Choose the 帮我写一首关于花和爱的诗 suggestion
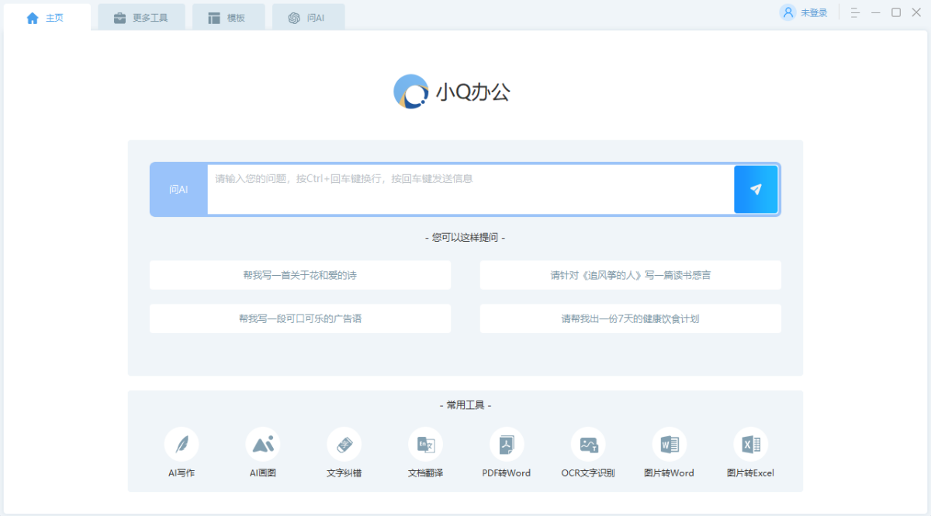Viewport: 931px width, 516px height. point(299,275)
